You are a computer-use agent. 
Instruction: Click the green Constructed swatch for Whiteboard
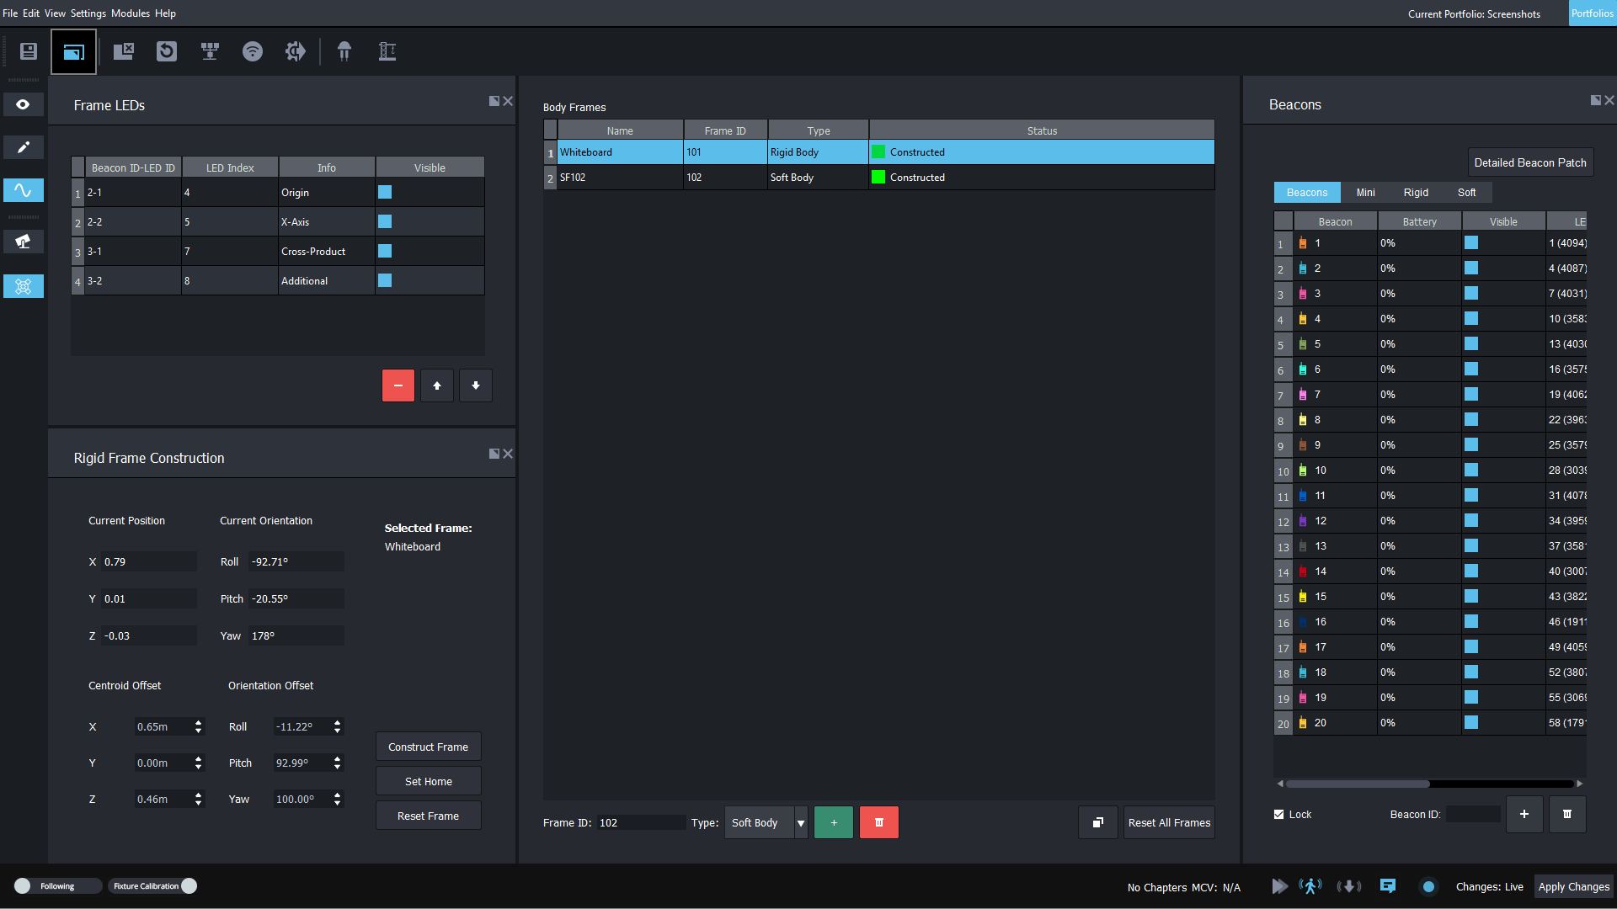(x=879, y=151)
